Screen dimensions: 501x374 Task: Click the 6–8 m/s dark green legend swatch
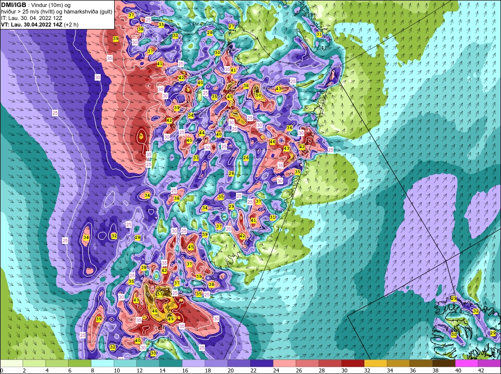pyautogui.click(x=80, y=363)
